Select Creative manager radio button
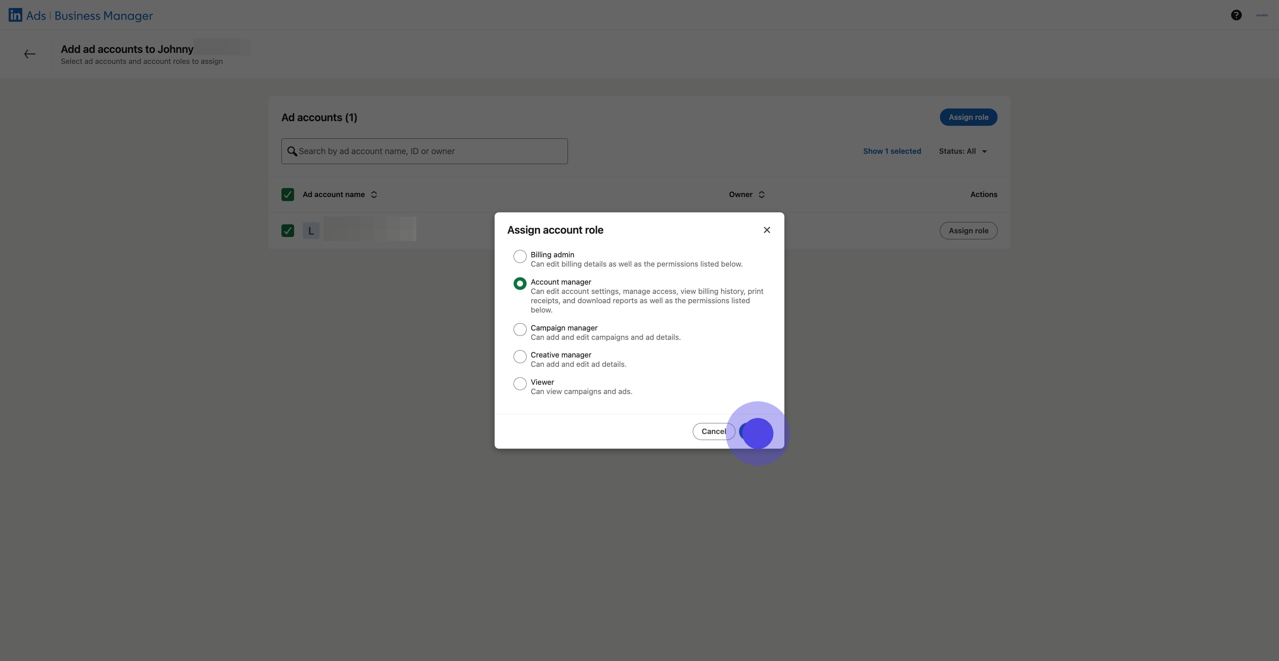 click(x=520, y=356)
